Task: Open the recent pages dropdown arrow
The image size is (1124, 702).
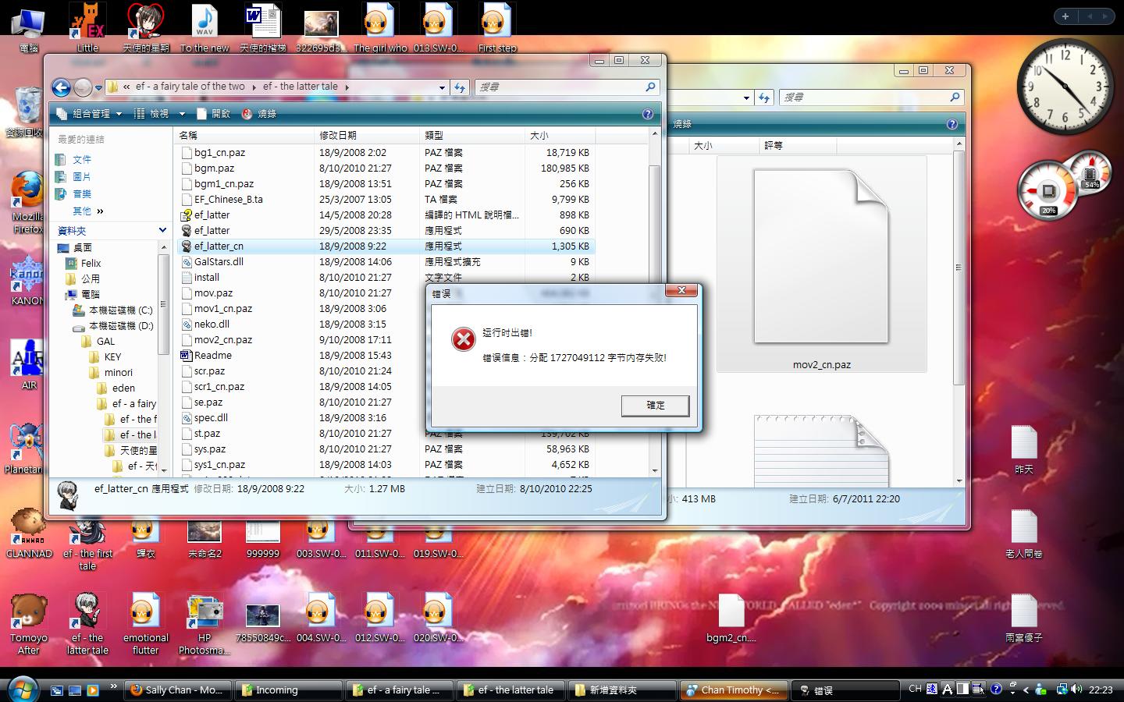Action: click(x=98, y=88)
